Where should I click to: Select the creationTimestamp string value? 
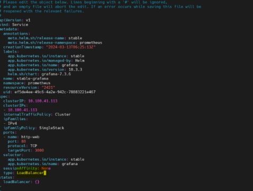tap(71, 47)
